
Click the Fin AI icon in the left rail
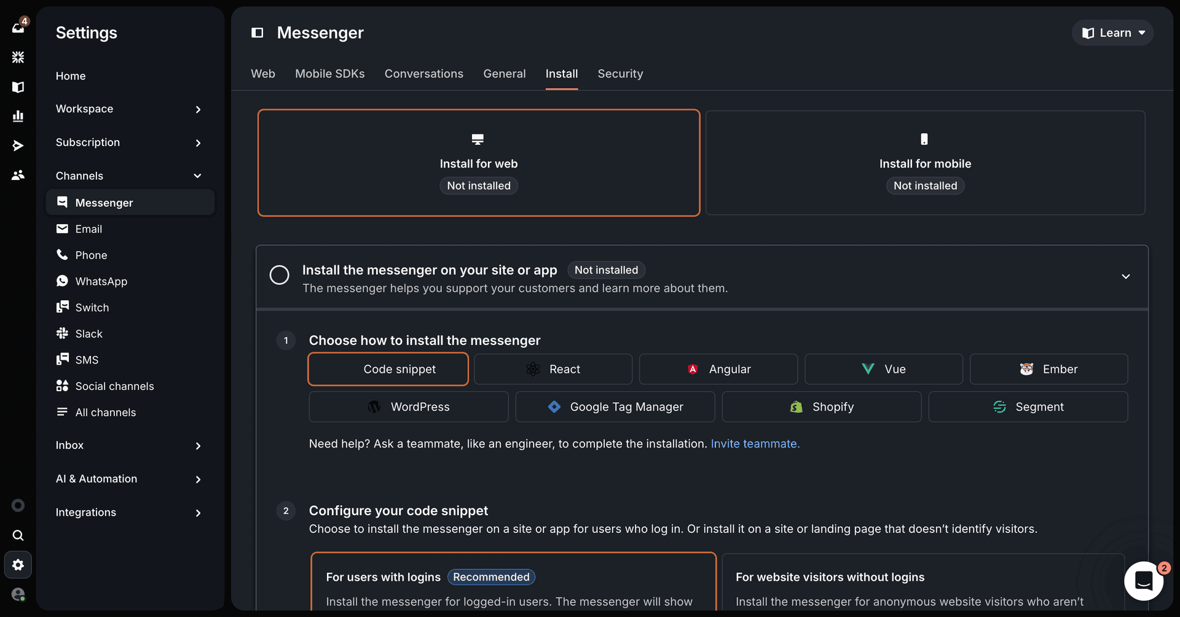18,57
